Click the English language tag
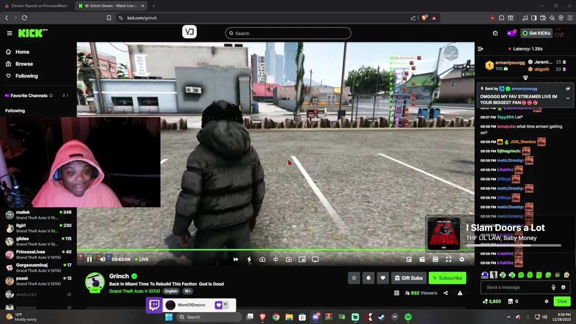576x324 pixels. (x=171, y=291)
